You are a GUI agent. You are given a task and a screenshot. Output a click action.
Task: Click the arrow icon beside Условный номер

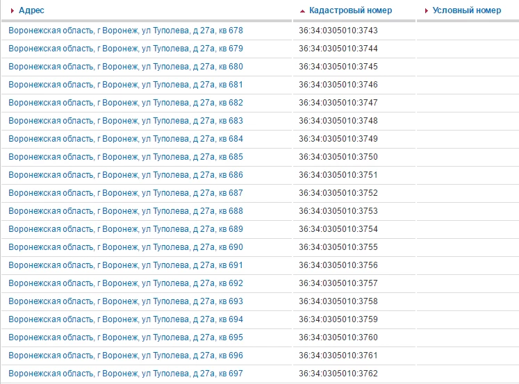coord(427,11)
